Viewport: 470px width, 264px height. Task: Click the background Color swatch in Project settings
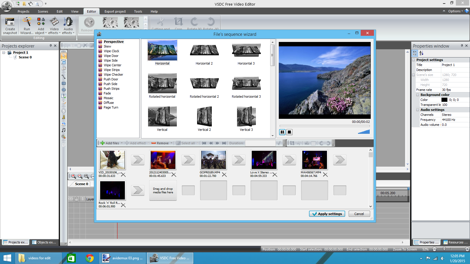tap(444, 100)
